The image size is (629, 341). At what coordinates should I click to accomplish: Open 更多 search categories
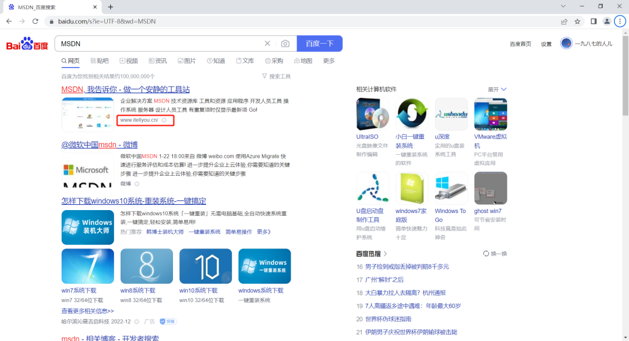tap(329, 61)
